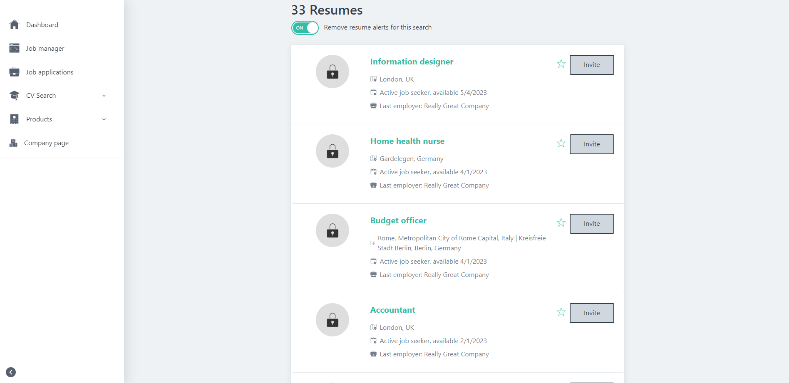
Task: Mark the Accountant resume as favorite
Action: click(561, 312)
